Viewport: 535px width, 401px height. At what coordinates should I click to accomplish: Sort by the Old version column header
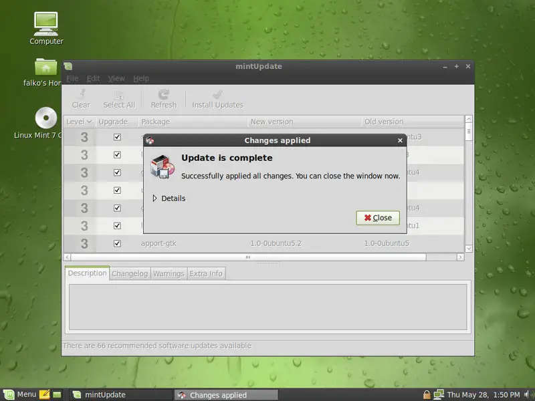pyautogui.click(x=413, y=122)
